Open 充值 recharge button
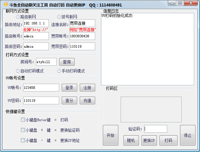 pyautogui.click(x=87, y=100)
